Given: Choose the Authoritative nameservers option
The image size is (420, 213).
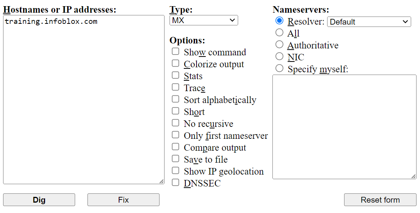Looking at the screenshot, I should [280, 45].
